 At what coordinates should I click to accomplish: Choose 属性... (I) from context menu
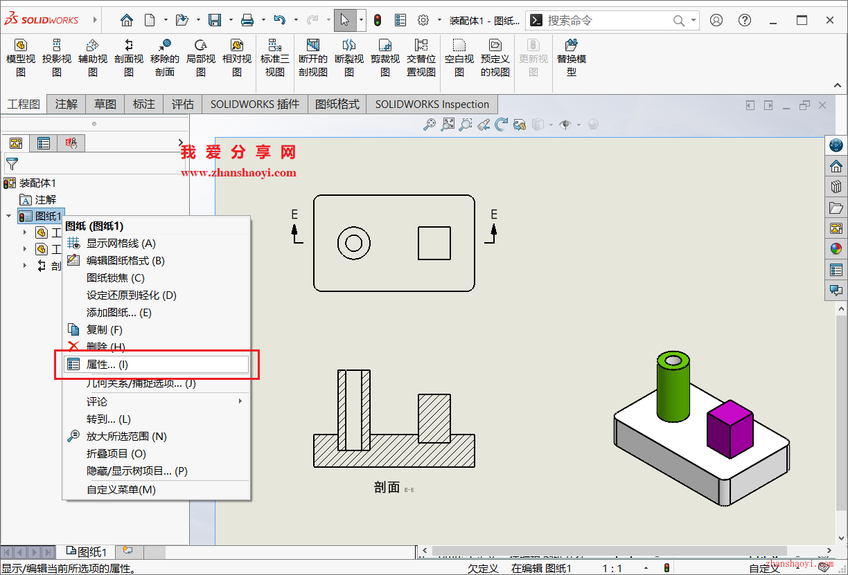click(x=156, y=365)
